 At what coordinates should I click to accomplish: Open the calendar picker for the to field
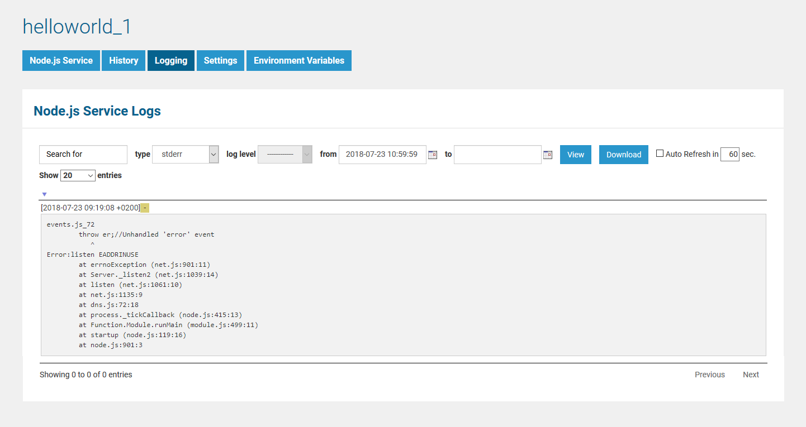(x=547, y=155)
